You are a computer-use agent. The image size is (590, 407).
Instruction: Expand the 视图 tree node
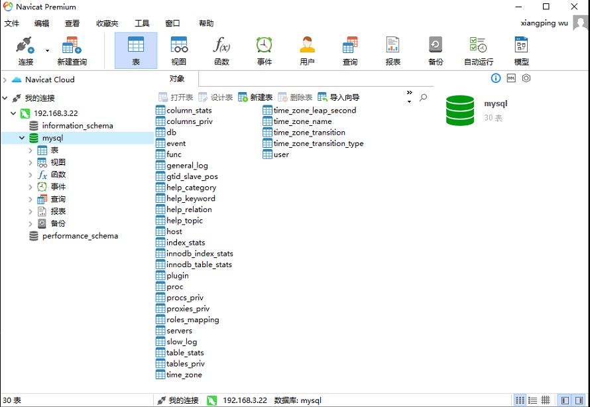[30, 162]
